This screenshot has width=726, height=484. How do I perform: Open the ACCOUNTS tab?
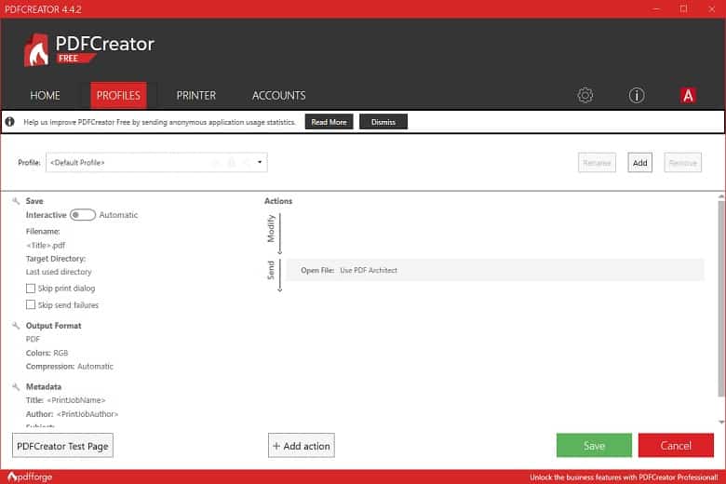tap(278, 96)
